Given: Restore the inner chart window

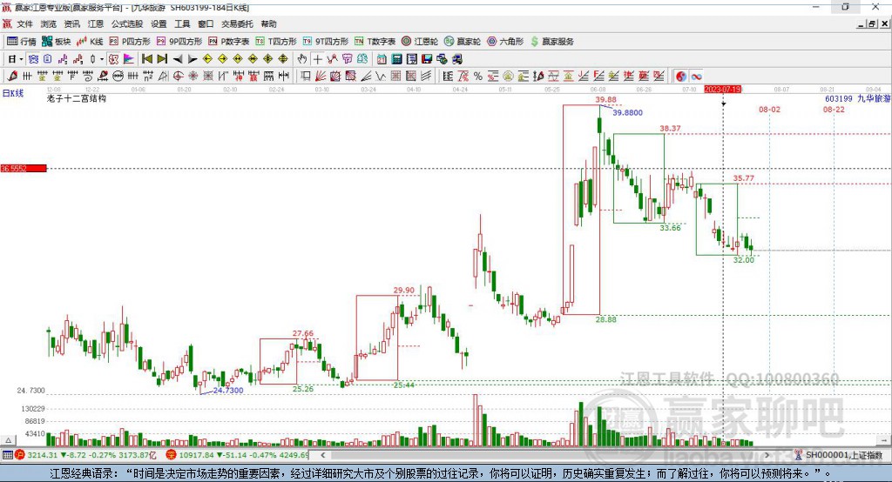Looking at the screenshot, I should (x=872, y=23).
